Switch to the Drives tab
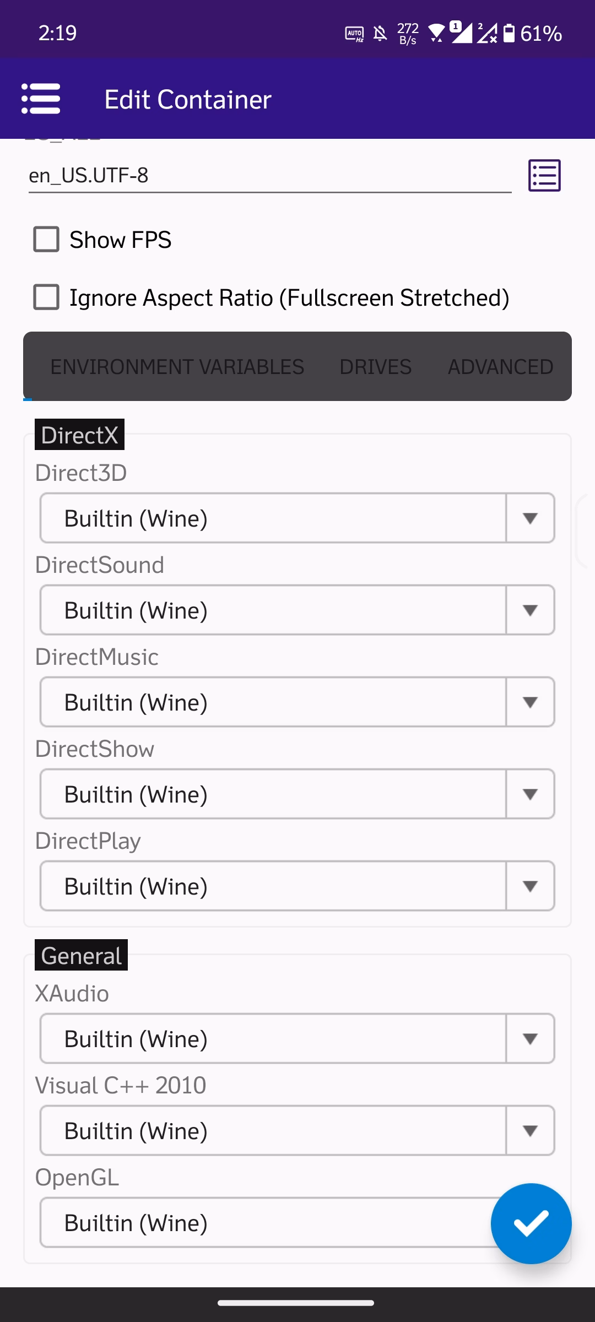 pos(375,367)
